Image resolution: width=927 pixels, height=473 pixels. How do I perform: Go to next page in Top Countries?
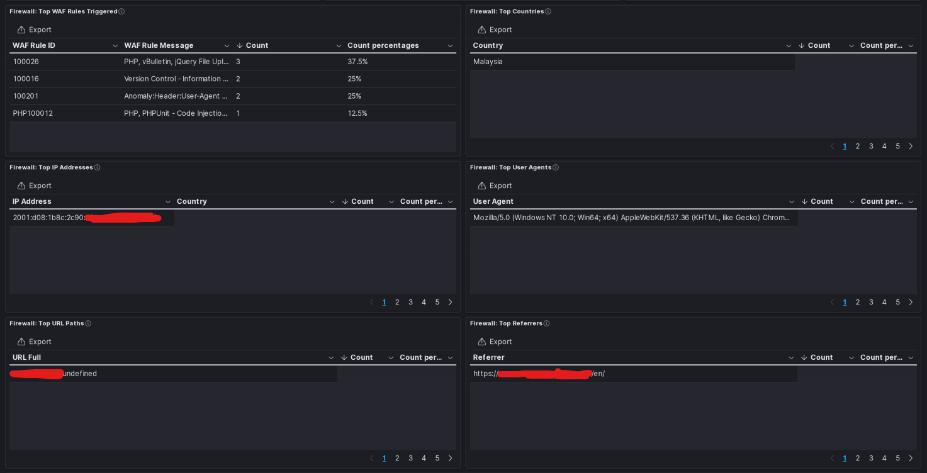911,146
